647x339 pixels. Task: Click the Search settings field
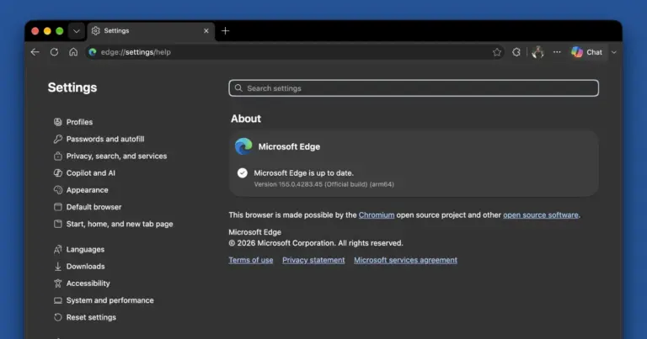(414, 88)
